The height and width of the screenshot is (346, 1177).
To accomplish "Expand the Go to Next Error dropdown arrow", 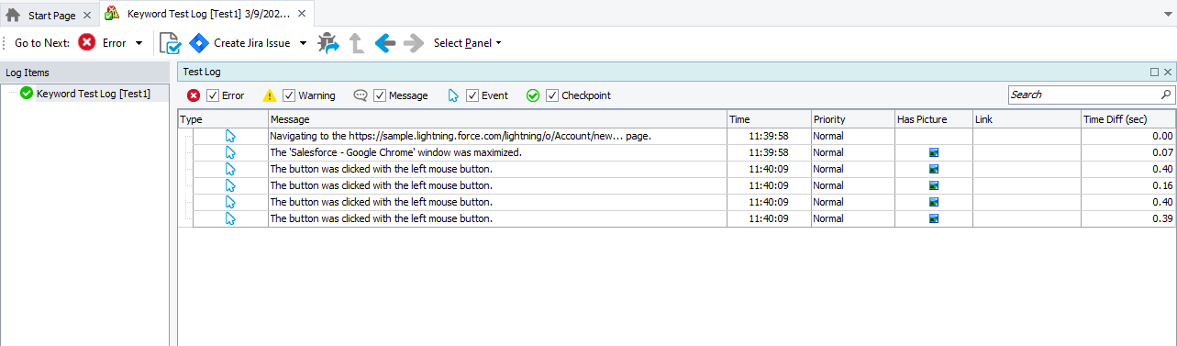I will point(139,43).
